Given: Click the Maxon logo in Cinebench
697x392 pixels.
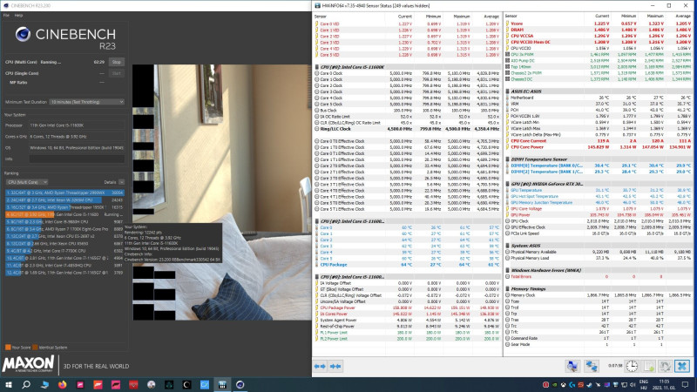Looking at the screenshot, I should coord(28,364).
